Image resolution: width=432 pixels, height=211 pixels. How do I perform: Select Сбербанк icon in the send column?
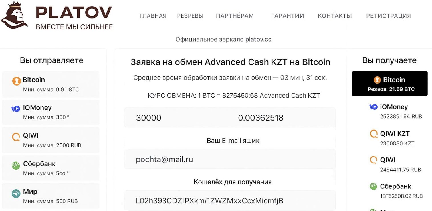pos(17,165)
